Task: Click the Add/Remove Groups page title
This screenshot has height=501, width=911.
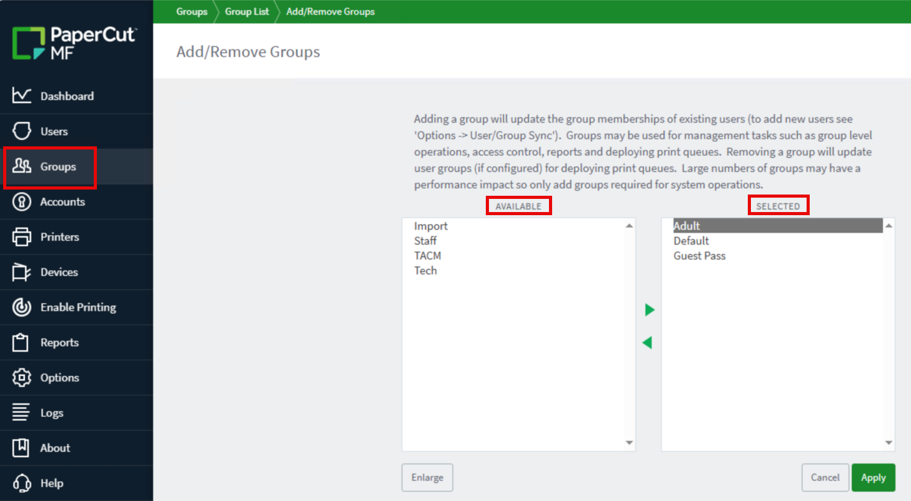Action: click(248, 51)
